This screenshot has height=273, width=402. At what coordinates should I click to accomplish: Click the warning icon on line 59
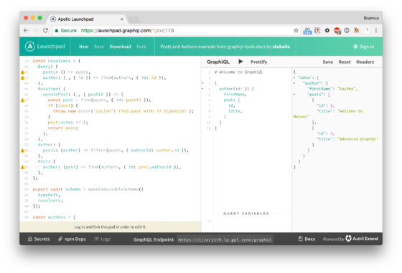(22, 167)
